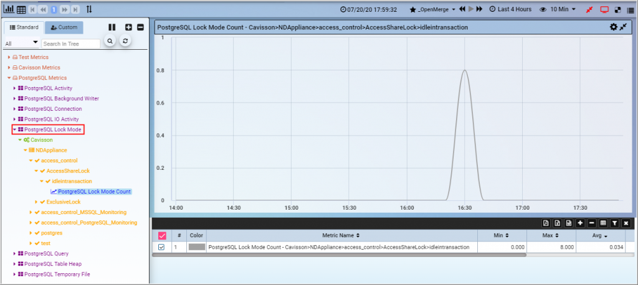Expand the Test Metrics node
638x285 pixels.
point(9,57)
